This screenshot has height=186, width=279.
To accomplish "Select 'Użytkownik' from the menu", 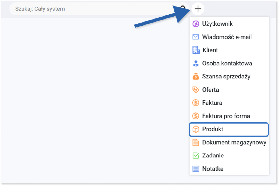I will tap(217, 24).
